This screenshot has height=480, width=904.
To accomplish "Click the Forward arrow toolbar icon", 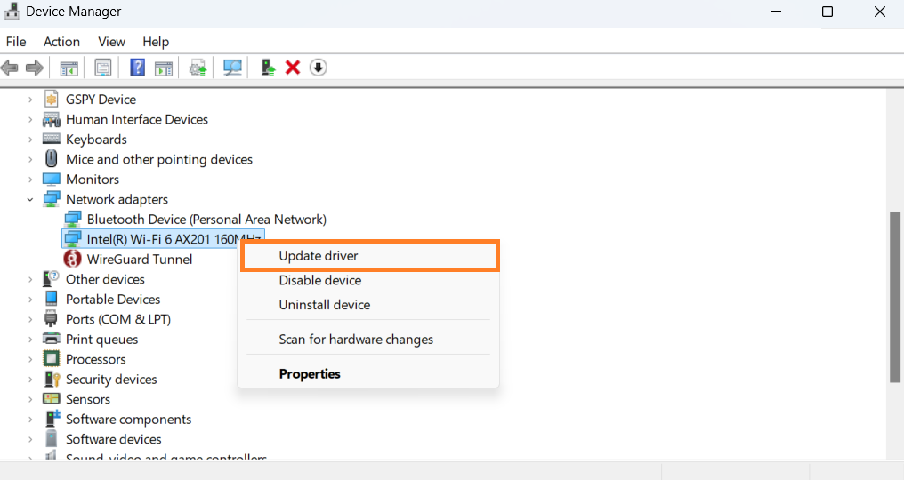I will (35, 68).
